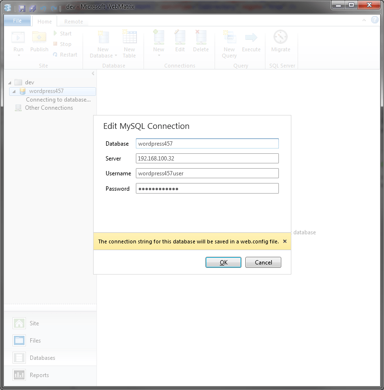Open the Site workspace
384x390 pixels.
pyautogui.click(x=34, y=323)
